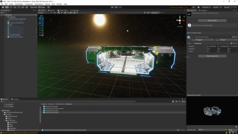
Task: Open scene camera settings icon
Action: coord(148,13)
